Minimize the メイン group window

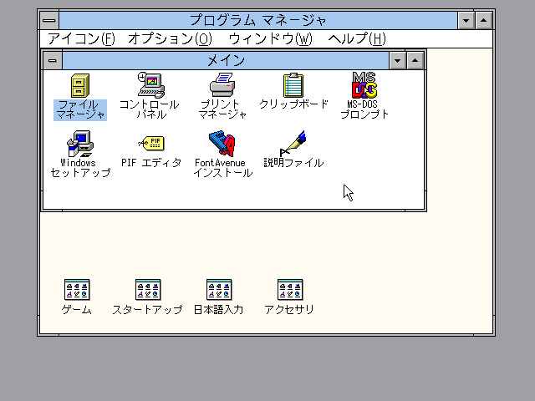(x=398, y=61)
